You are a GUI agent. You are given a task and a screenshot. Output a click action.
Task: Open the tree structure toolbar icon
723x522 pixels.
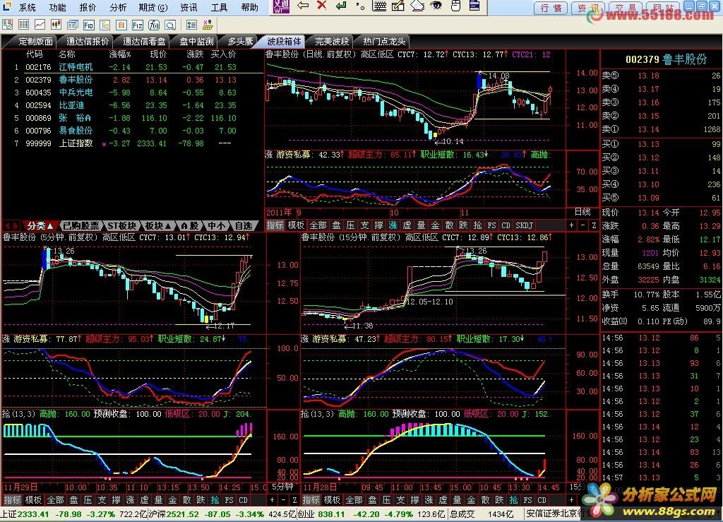(104, 25)
